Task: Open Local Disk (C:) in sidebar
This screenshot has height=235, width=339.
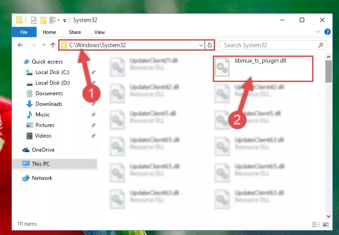Action: 52,72
